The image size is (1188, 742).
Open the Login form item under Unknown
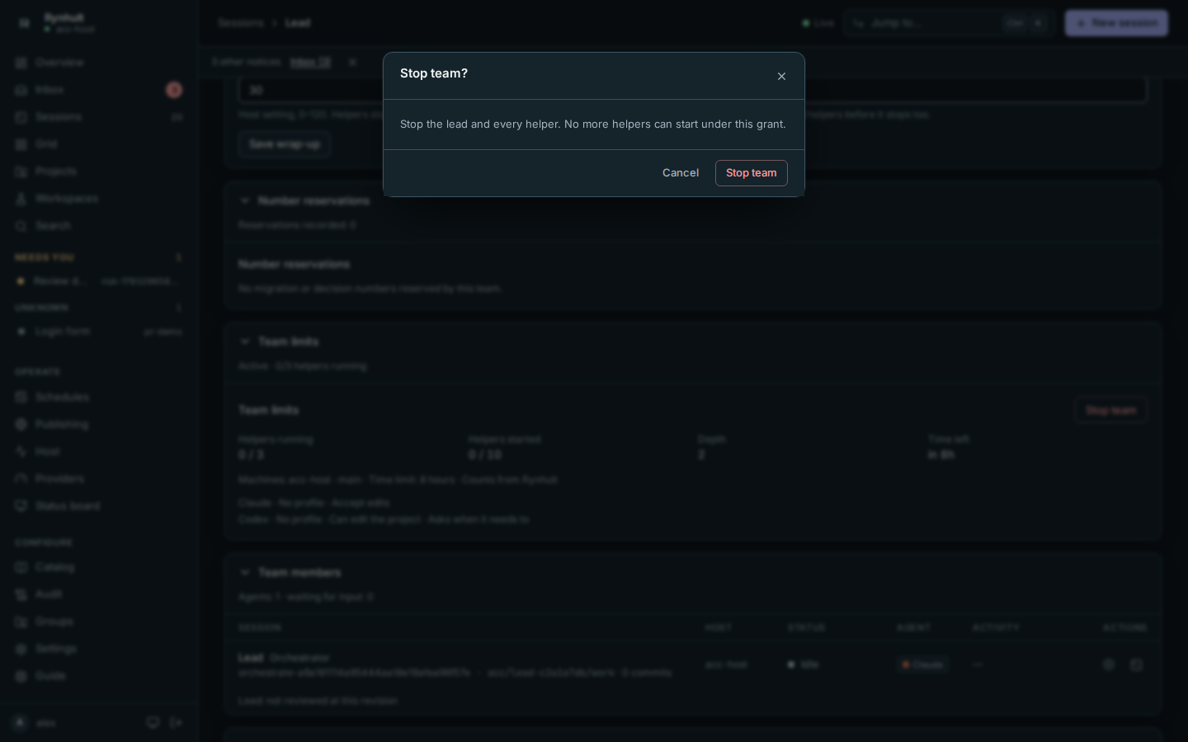point(99,331)
